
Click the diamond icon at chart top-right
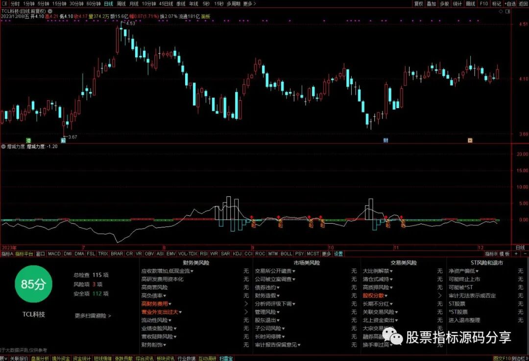click(x=501, y=11)
